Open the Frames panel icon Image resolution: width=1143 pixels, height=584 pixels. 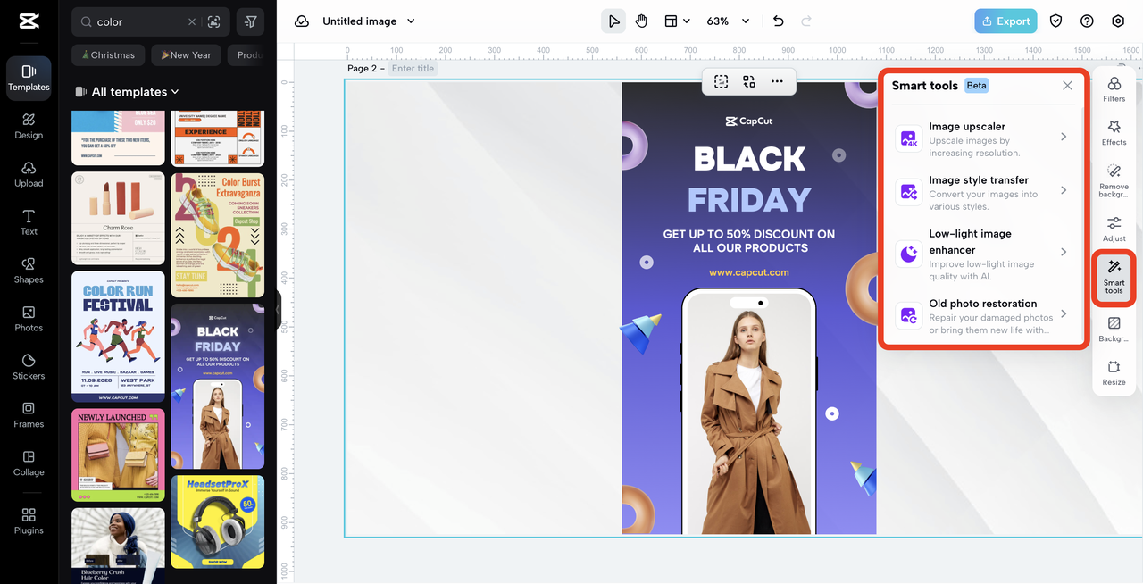(29, 415)
